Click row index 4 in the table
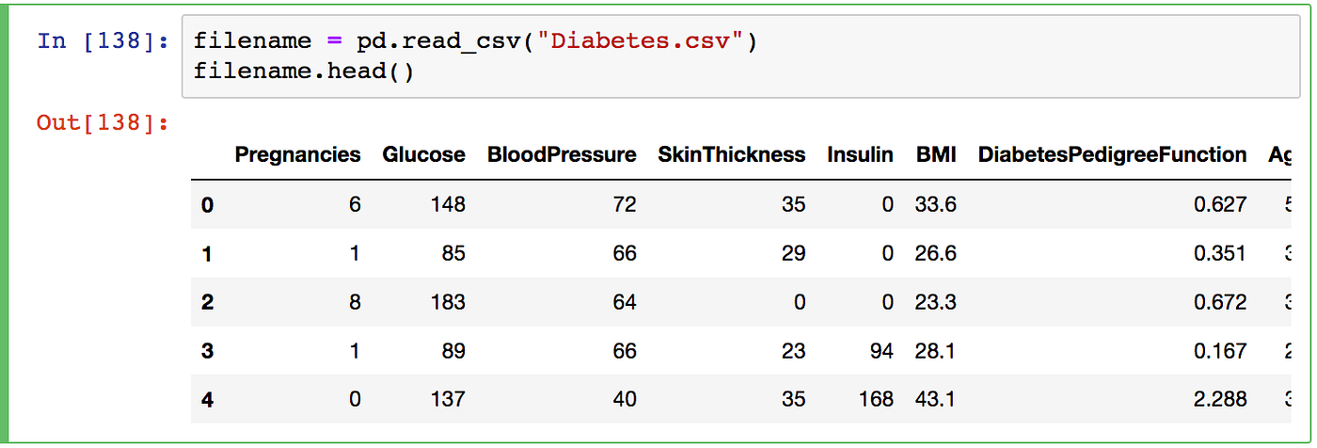This screenshot has width=1317, height=448. tap(207, 400)
